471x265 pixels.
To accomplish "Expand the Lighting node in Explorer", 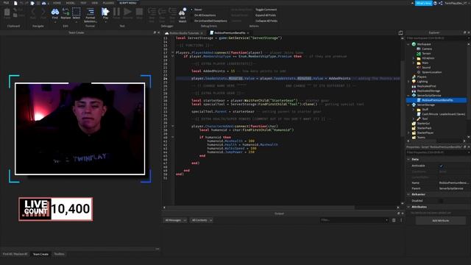I will coord(408,82).
